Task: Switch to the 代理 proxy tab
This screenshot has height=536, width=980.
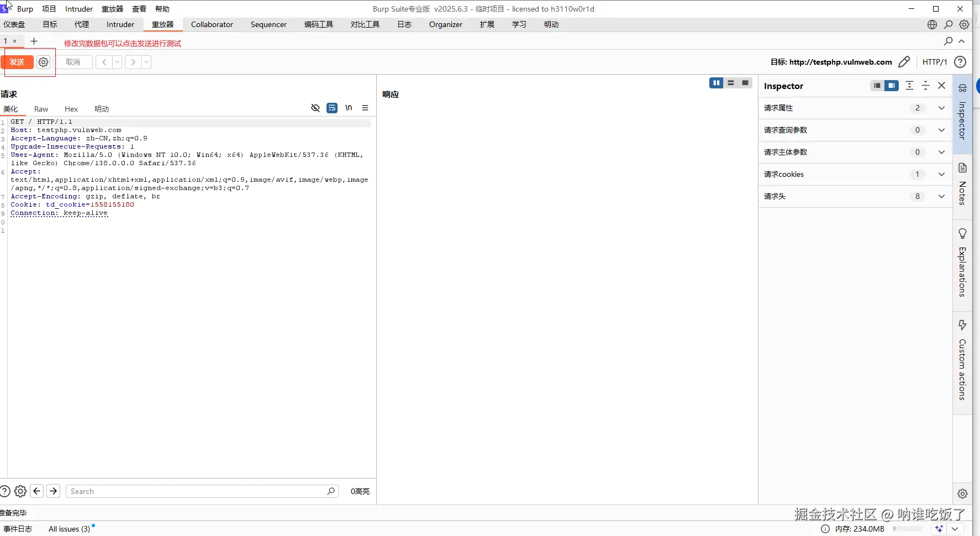Action: coord(82,24)
